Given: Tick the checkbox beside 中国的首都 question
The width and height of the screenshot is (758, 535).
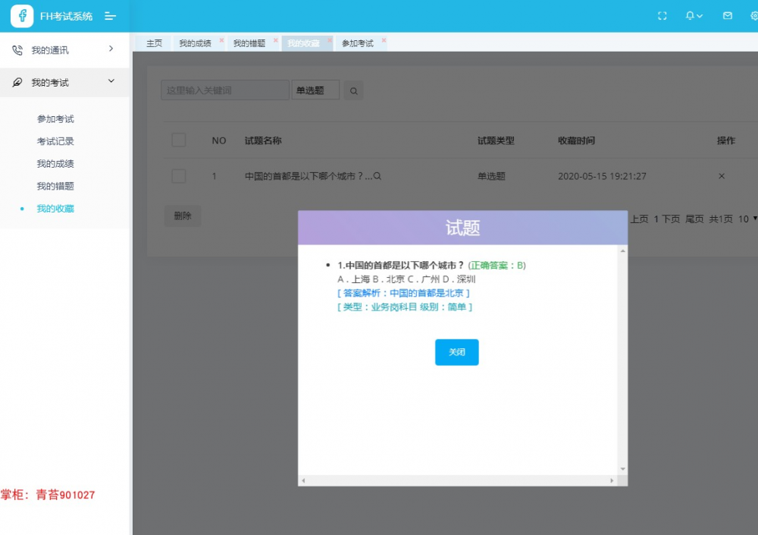Looking at the screenshot, I should 179,175.
